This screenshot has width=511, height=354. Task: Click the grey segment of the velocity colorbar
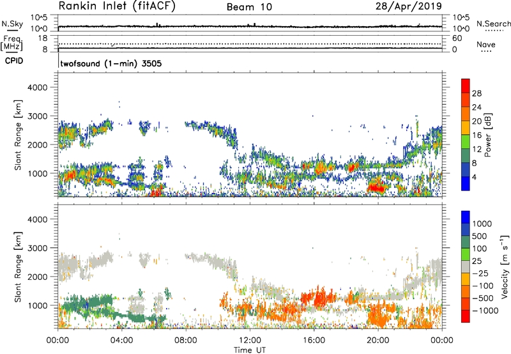(x=466, y=267)
